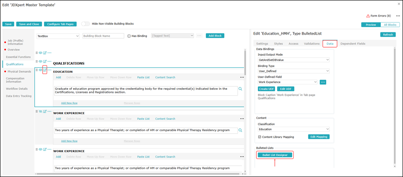Select Qualifications tab page
The width and height of the screenshot is (403, 177).
click(15, 64)
